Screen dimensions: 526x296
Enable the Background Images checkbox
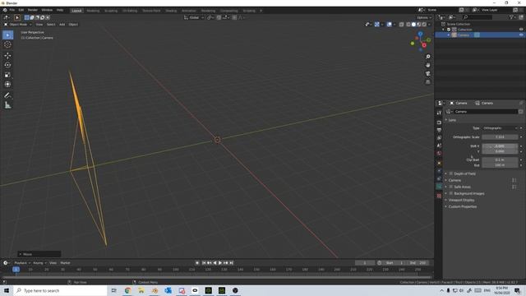(x=451, y=193)
